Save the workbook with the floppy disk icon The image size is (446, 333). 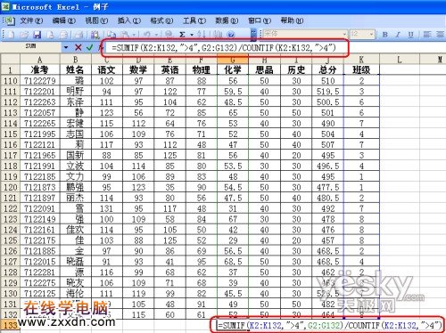tap(37, 35)
